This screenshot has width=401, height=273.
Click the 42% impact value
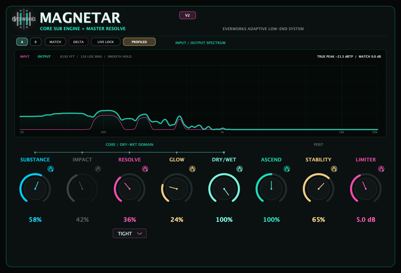pyautogui.click(x=82, y=220)
